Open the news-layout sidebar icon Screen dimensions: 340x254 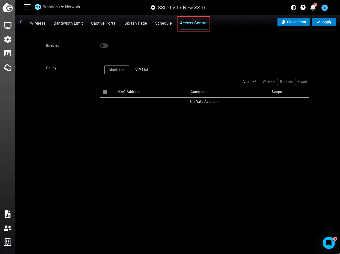tap(8, 53)
